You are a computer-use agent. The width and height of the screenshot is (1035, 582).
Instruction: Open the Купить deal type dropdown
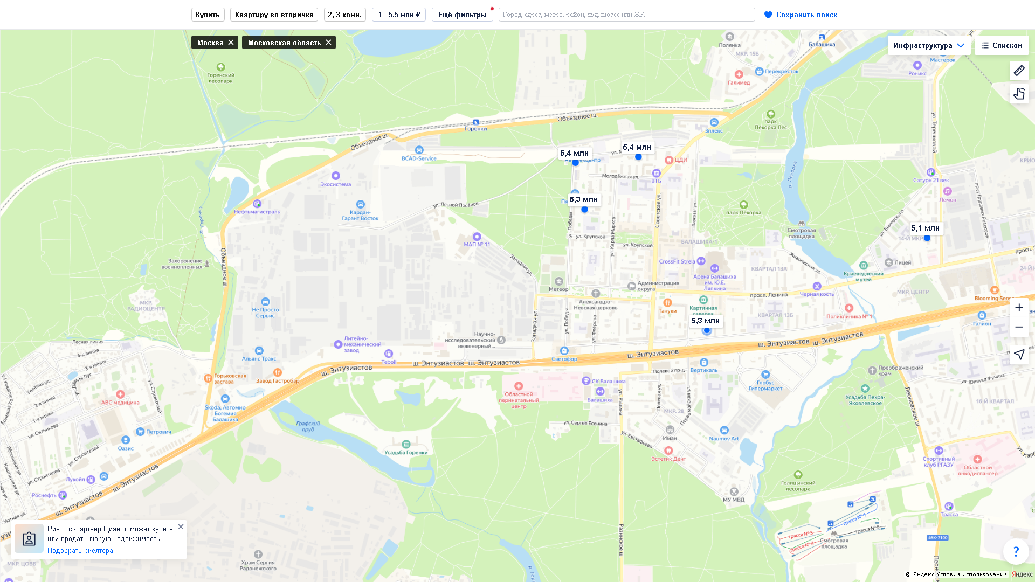tap(208, 15)
